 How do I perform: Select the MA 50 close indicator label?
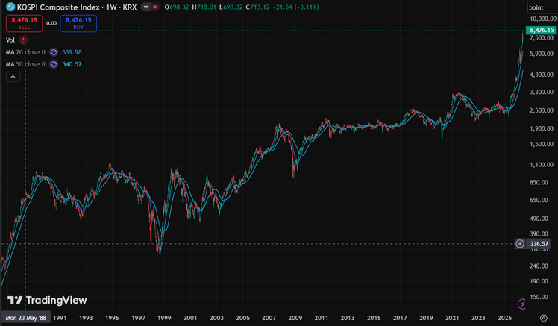(x=25, y=64)
